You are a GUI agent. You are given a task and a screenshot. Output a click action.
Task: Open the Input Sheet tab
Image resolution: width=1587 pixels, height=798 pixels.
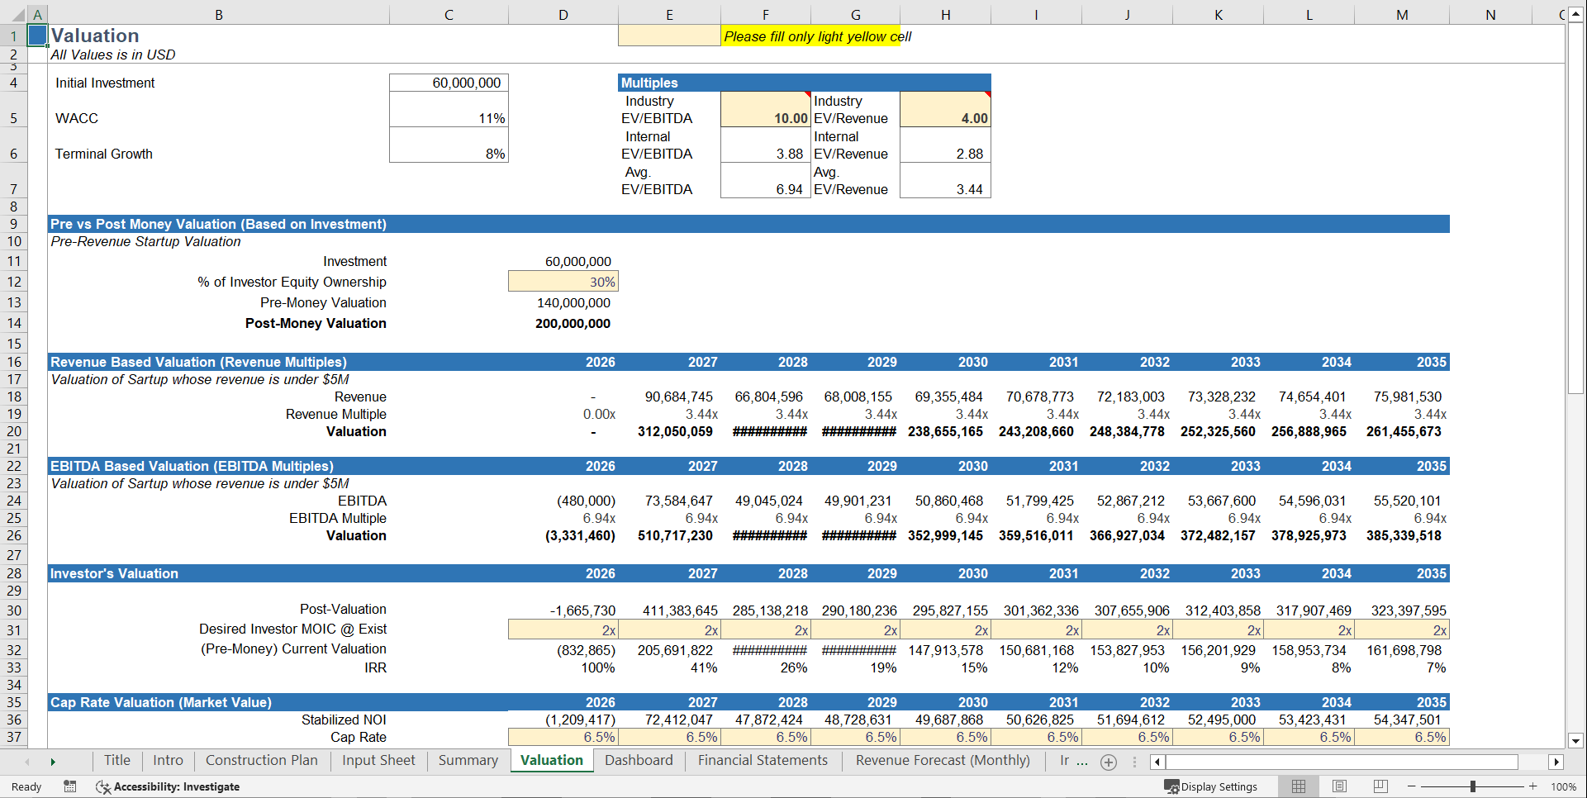pos(378,761)
